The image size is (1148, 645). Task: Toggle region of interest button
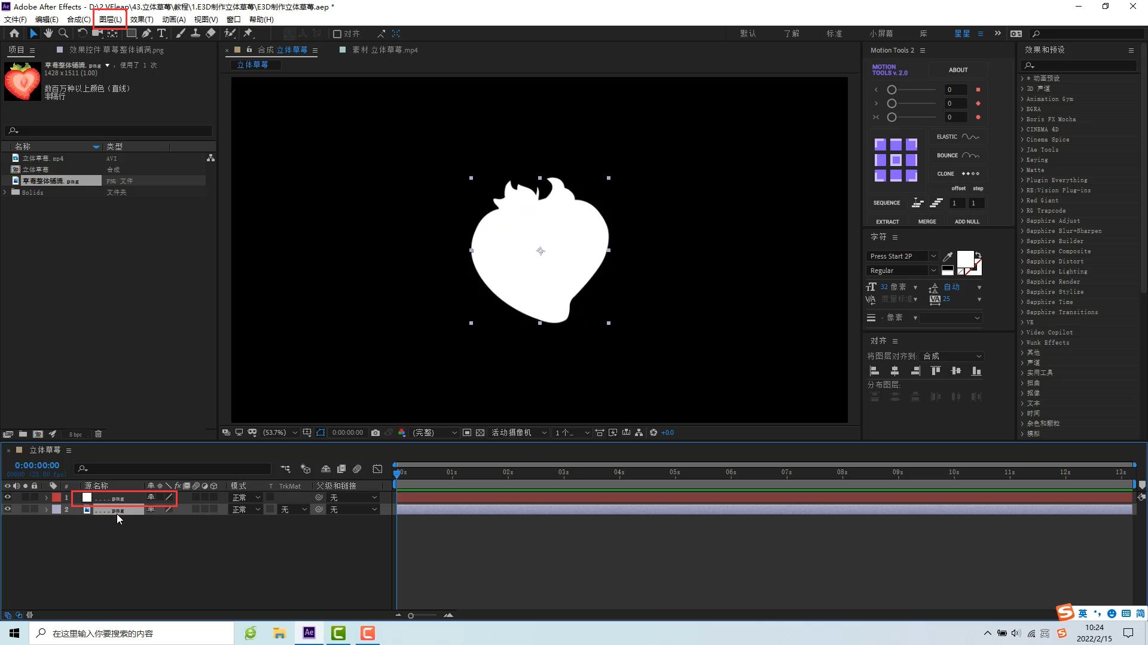[467, 432]
